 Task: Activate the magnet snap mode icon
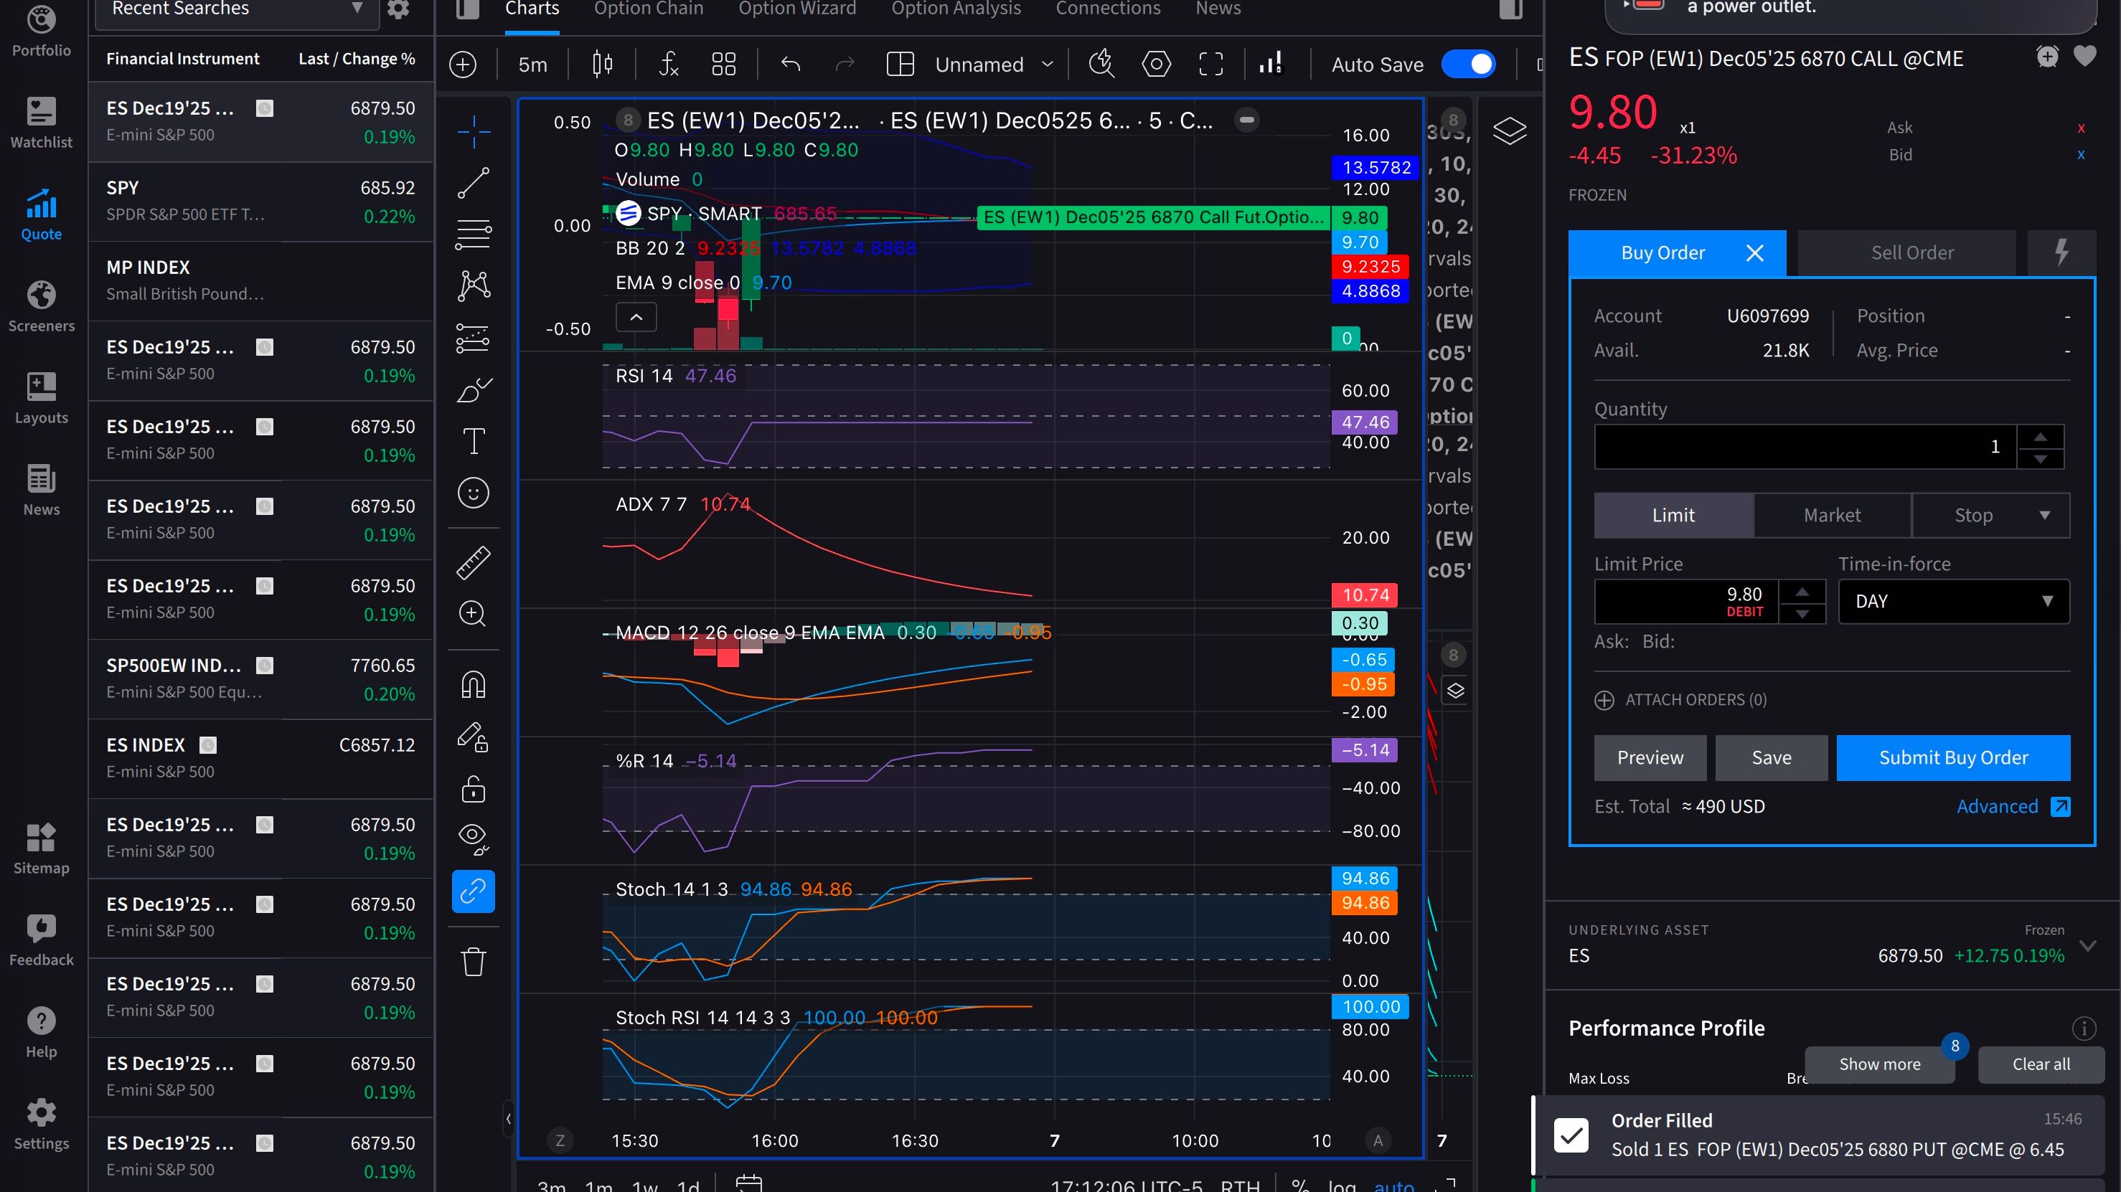pyautogui.click(x=474, y=685)
